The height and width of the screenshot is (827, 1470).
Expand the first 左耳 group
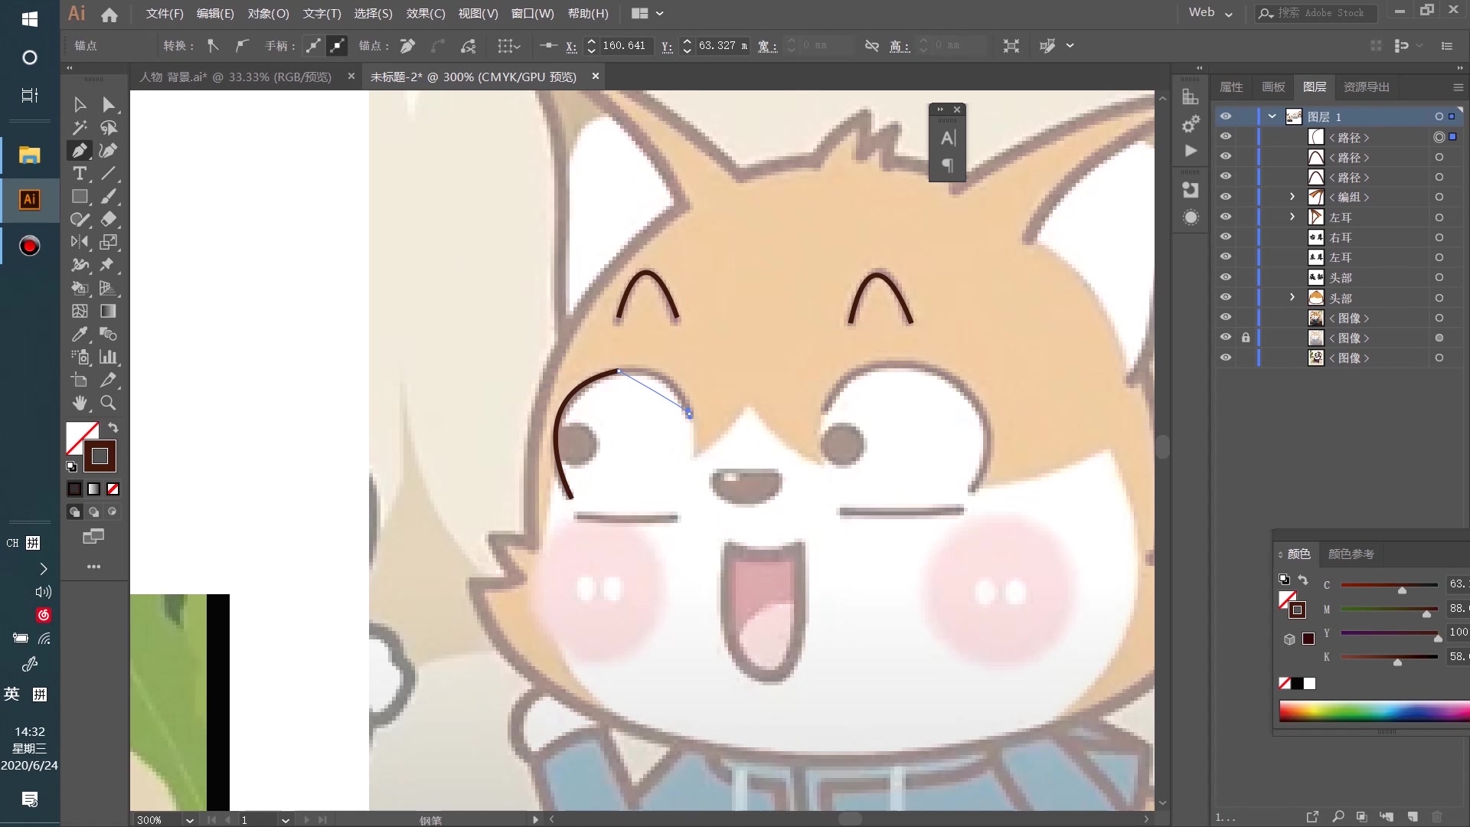click(1292, 217)
